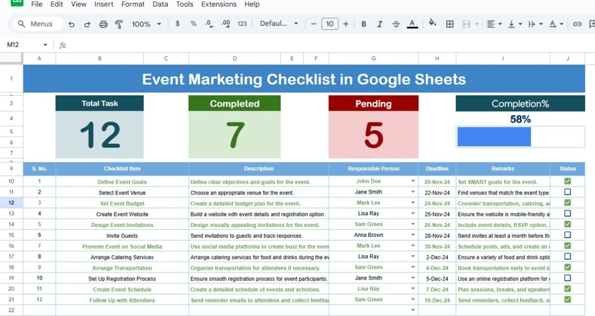Click the Merge cells icon

click(x=467, y=24)
